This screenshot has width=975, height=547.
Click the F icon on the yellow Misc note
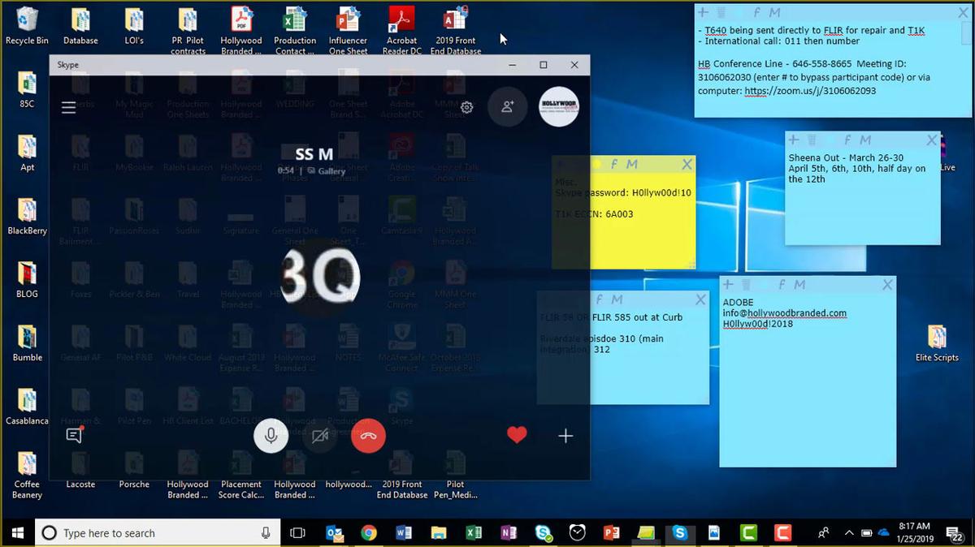pyautogui.click(x=615, y=164)
